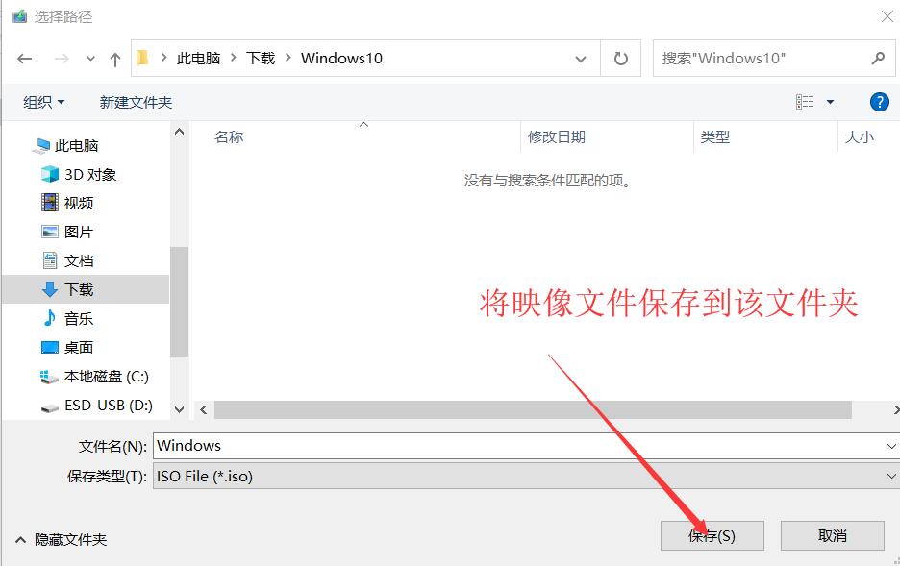Click the 取消 button

[832, 535]
